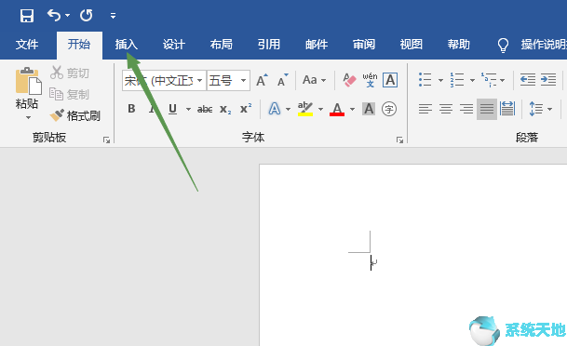Increase paragraph indent
This screenshot has height=346, width=567.
[x=548, y=80]
